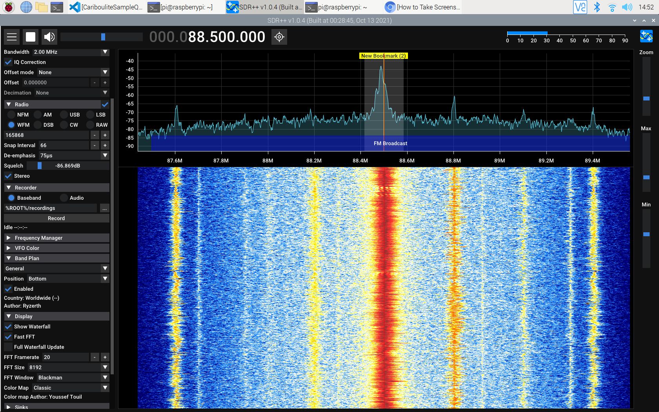This screenshot has width=659, height=412.
Task: Select NFM demodulation mode
Action: (11, 115)
